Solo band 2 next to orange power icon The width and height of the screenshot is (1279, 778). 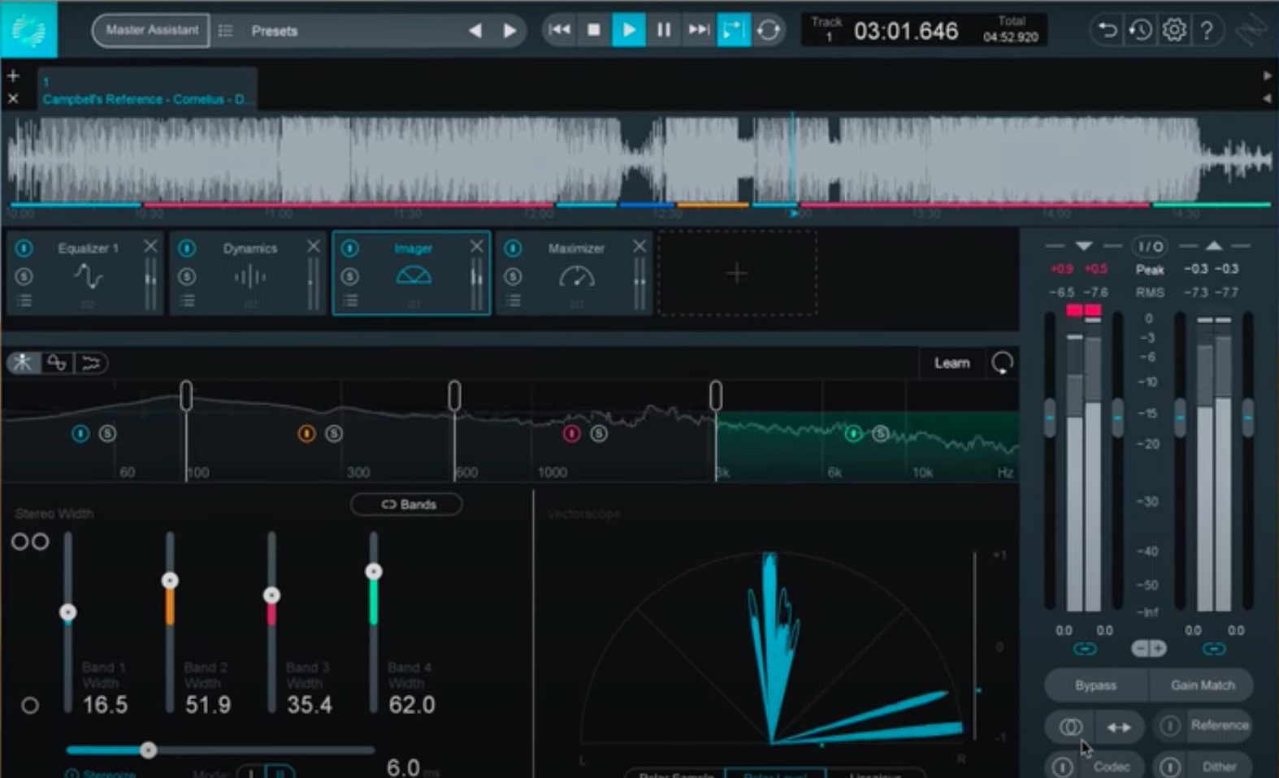coord(334,434)
